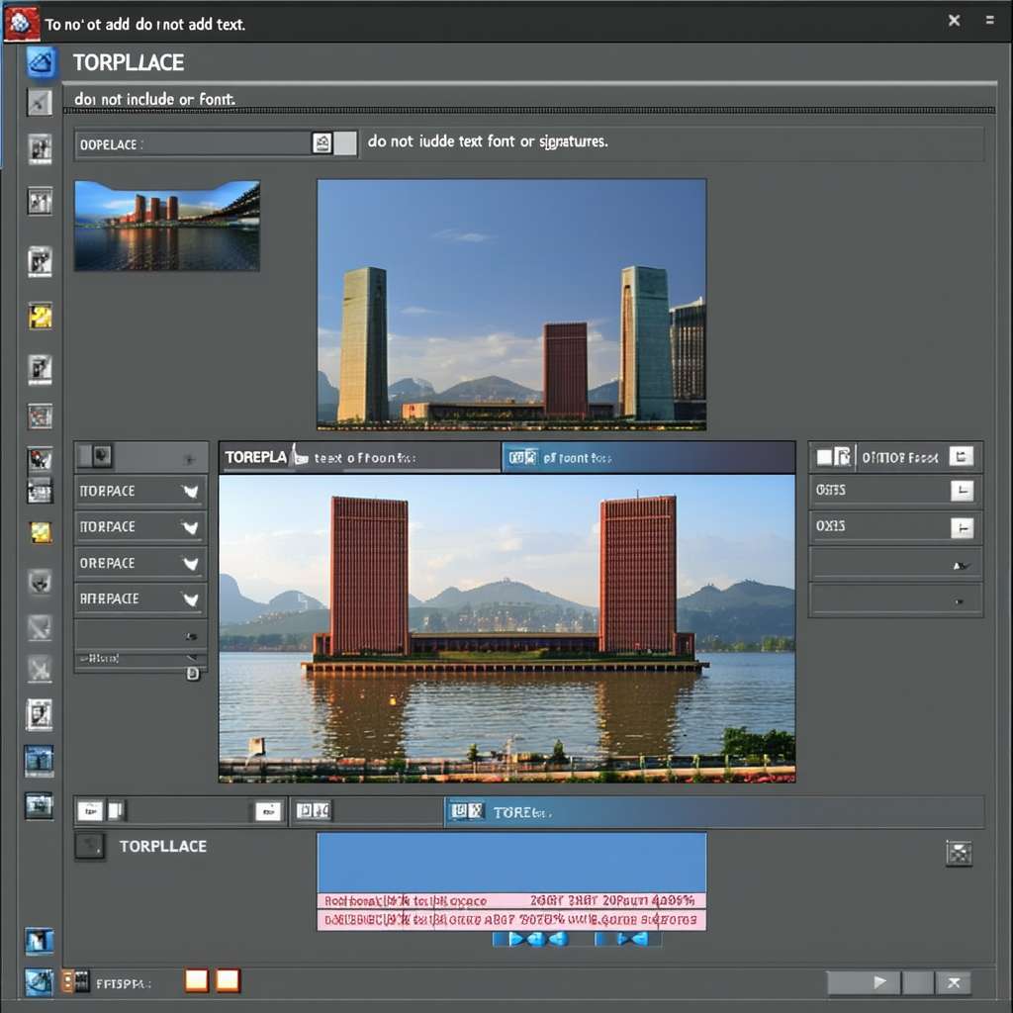Click the small icon inside DOPELACE field
The image size is (1013, 1013).
point(322,143)
